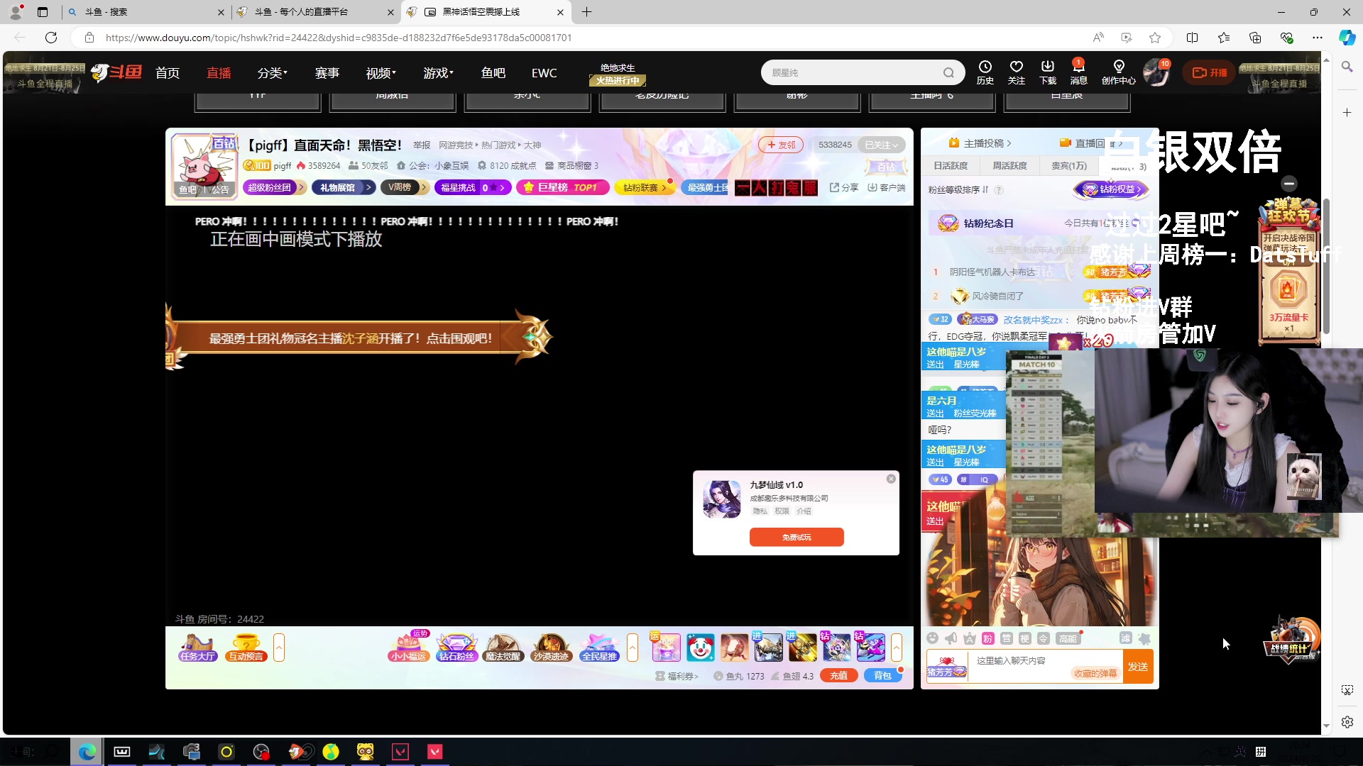Toggle the star effects icon in chat toolbar

tap(1144, 638)
